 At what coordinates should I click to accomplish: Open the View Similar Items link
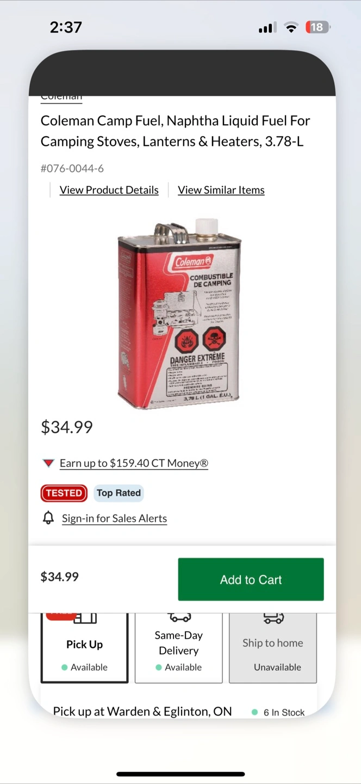221,190
